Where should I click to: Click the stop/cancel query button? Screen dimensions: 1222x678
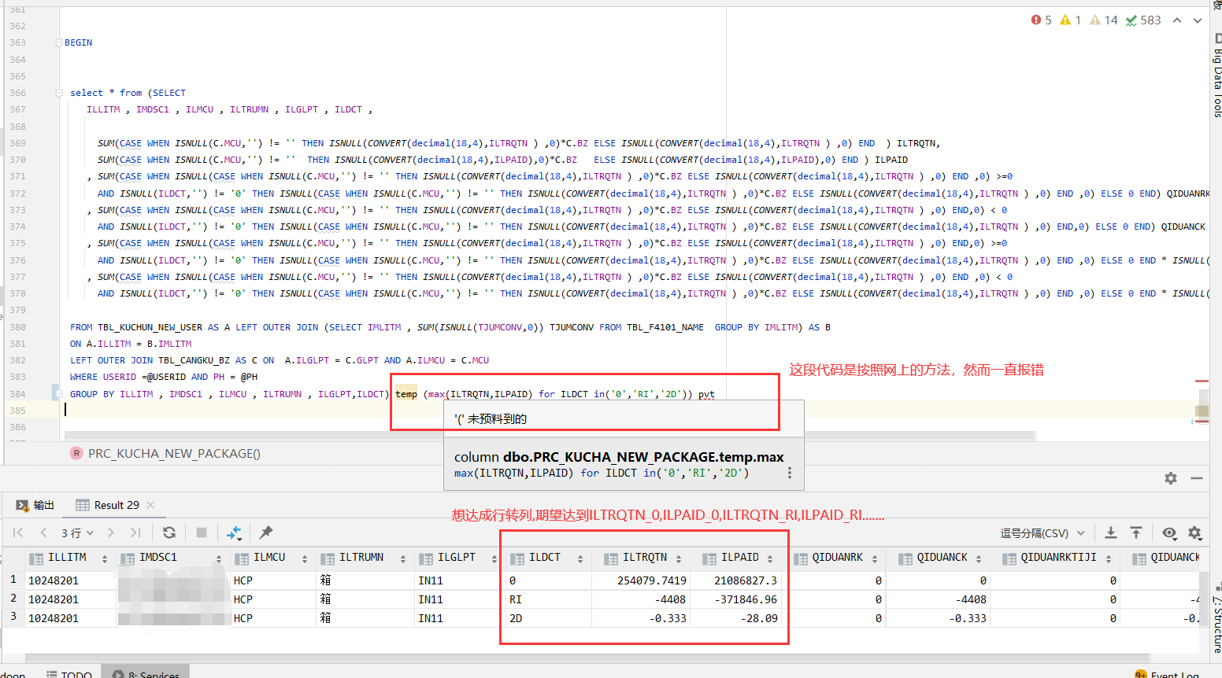coord(202,532)
